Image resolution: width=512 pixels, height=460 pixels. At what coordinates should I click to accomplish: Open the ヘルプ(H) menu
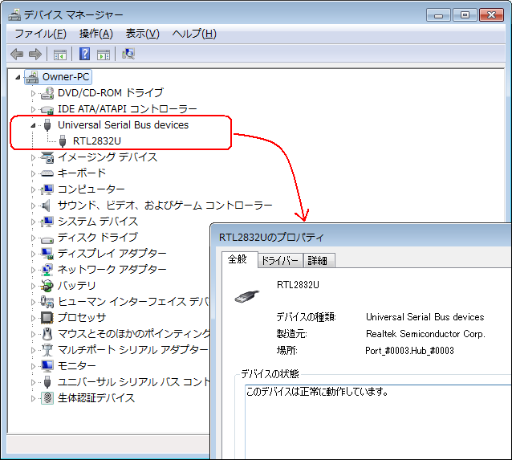(x=194, y=34)
